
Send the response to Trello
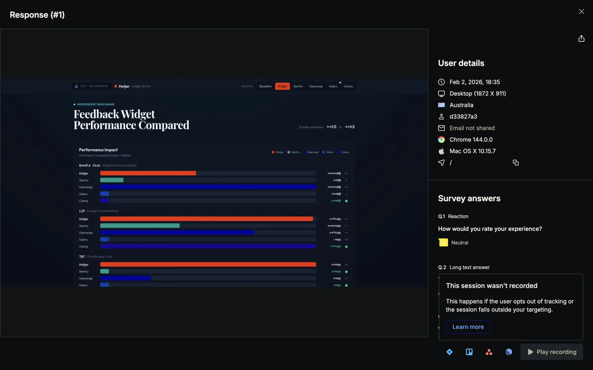pyautogui.click(x=469, y=352)
